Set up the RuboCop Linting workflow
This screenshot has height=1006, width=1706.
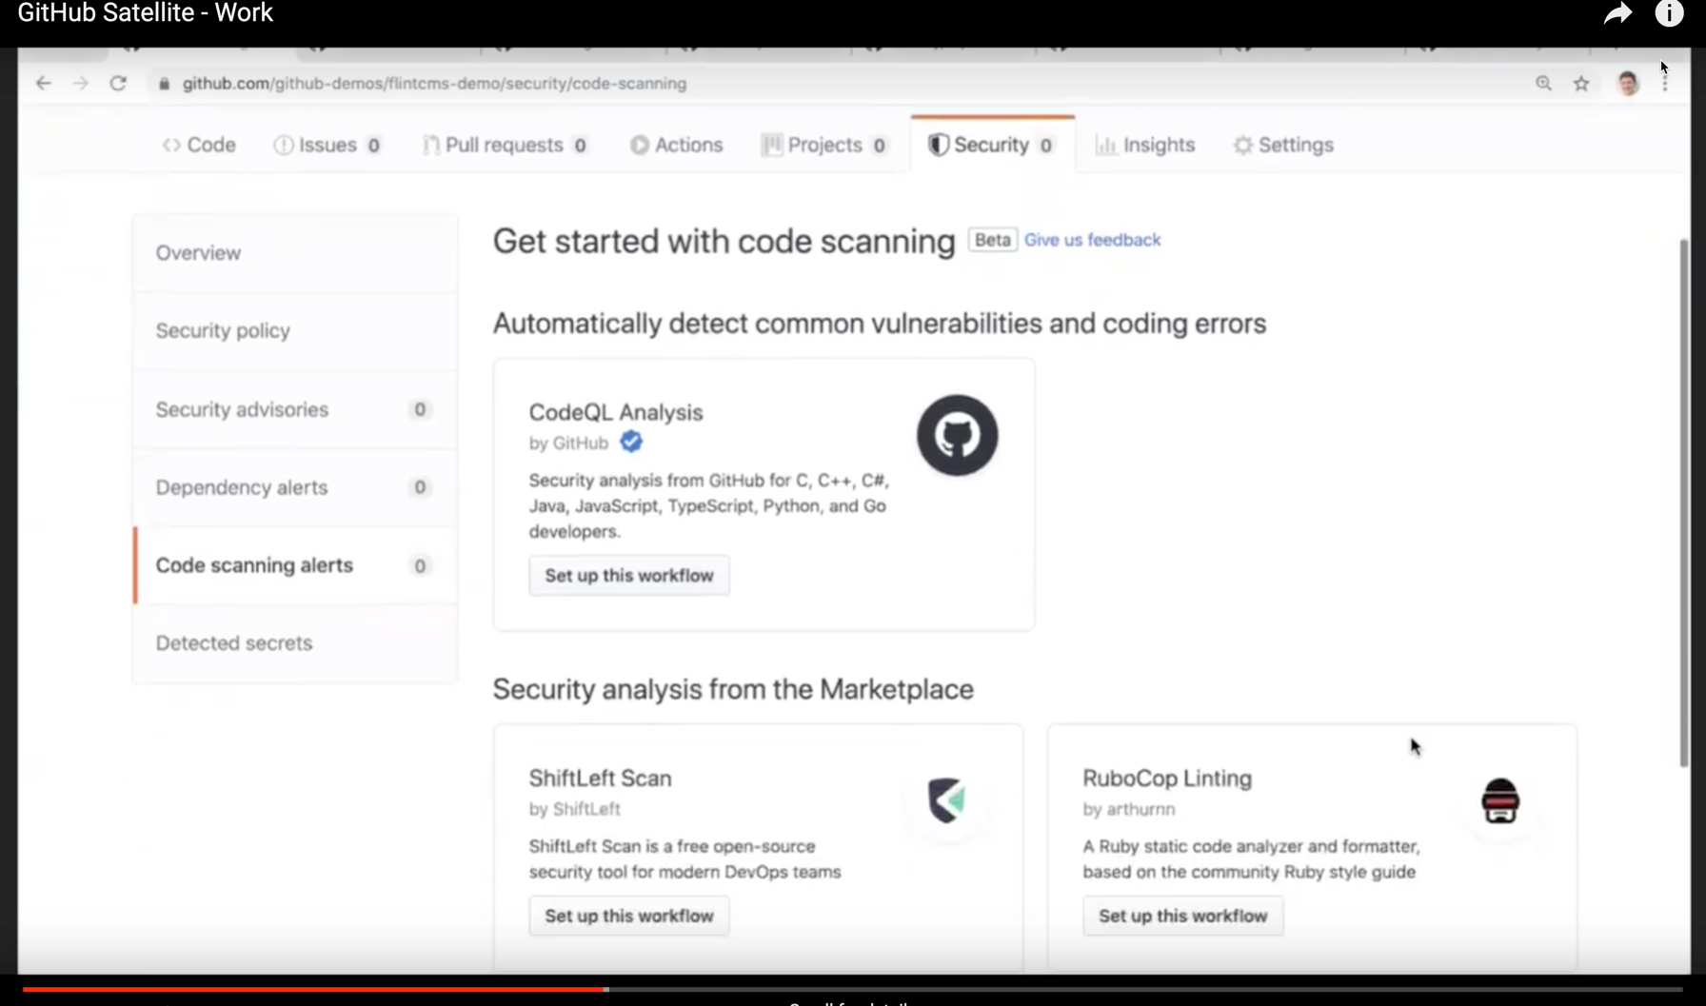1182,916
